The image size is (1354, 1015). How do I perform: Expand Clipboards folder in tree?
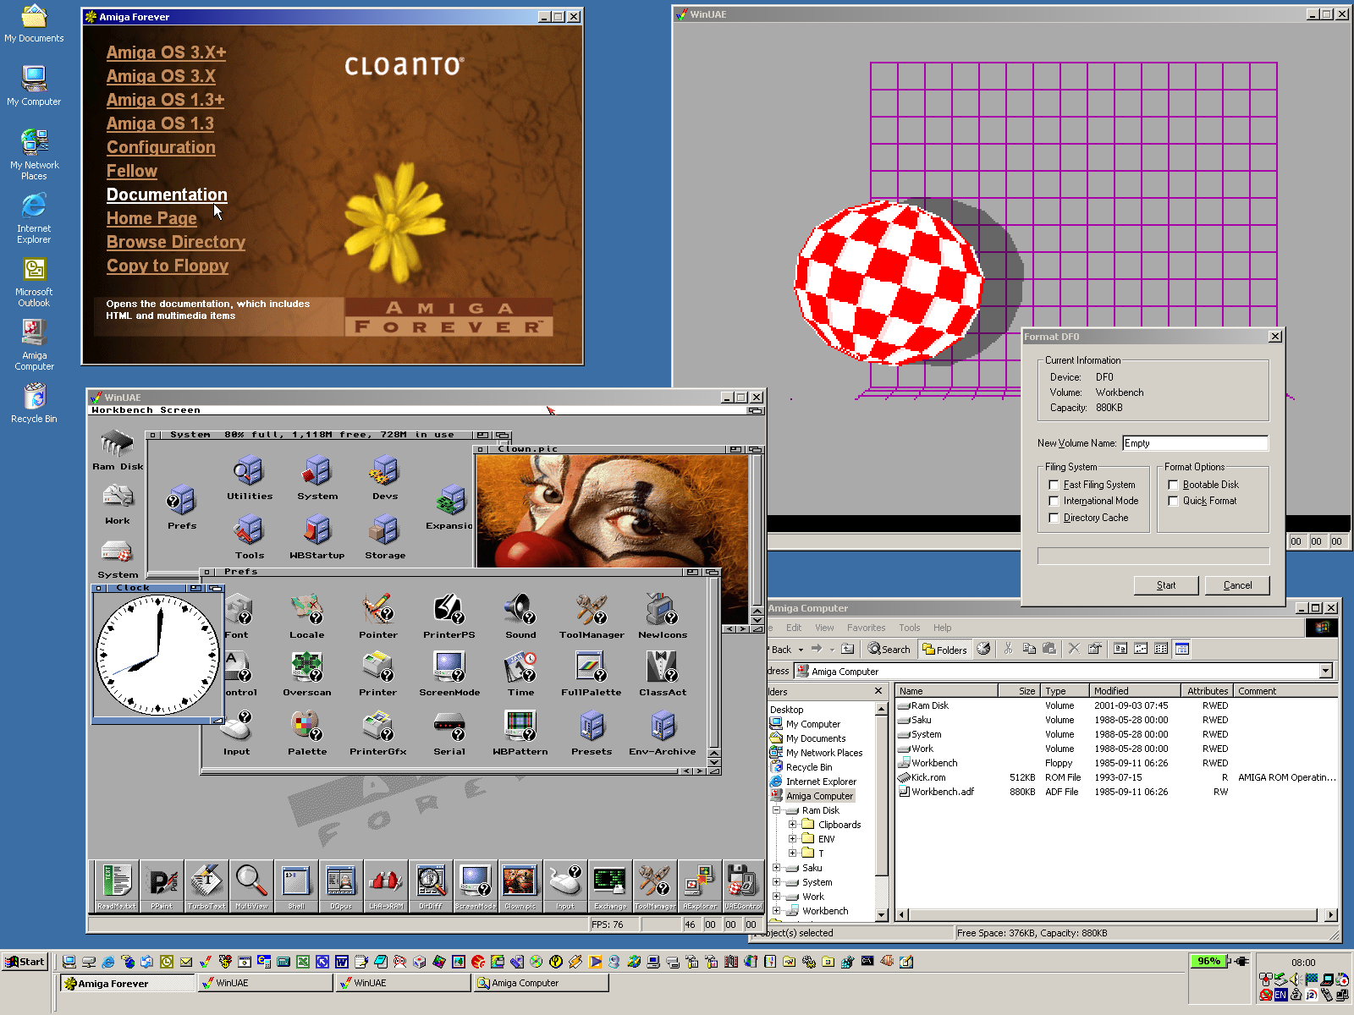(x=792, y=825)
